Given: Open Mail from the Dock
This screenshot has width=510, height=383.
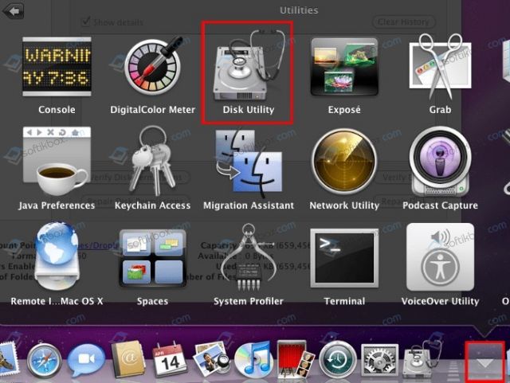Looking at the screenshot, I should (8, 360).
